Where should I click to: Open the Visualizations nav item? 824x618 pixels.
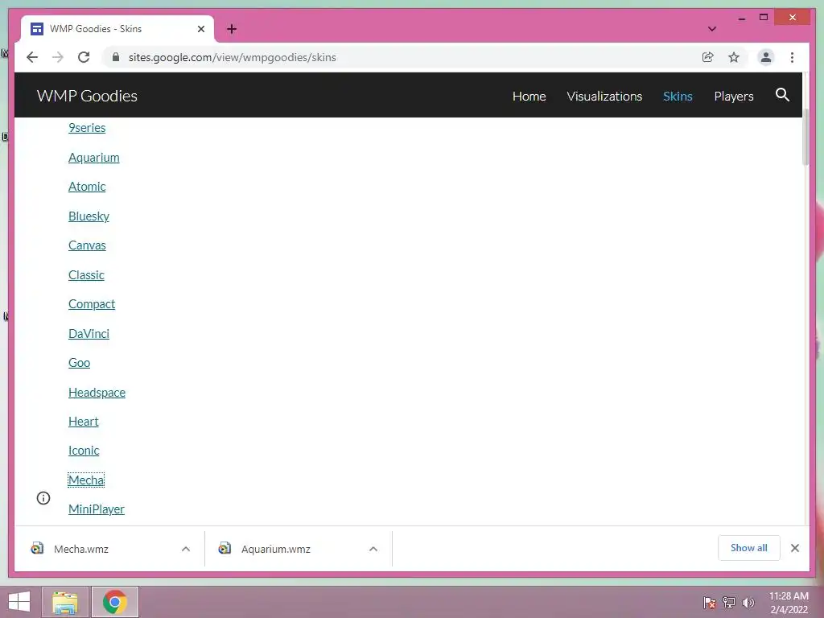point(604,97)
